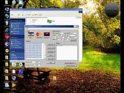Open the address bar dropdown in Explorer
This screenshot has width=124, height=93.
click(x=76, y=18)
